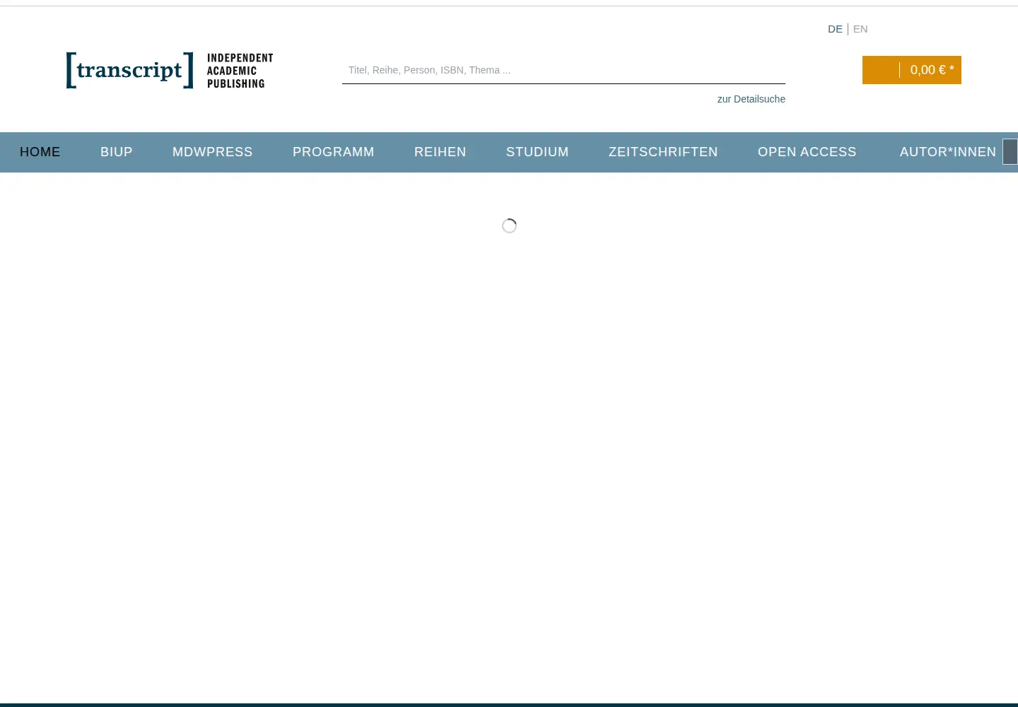Focus the title search field

pos(563,70)
